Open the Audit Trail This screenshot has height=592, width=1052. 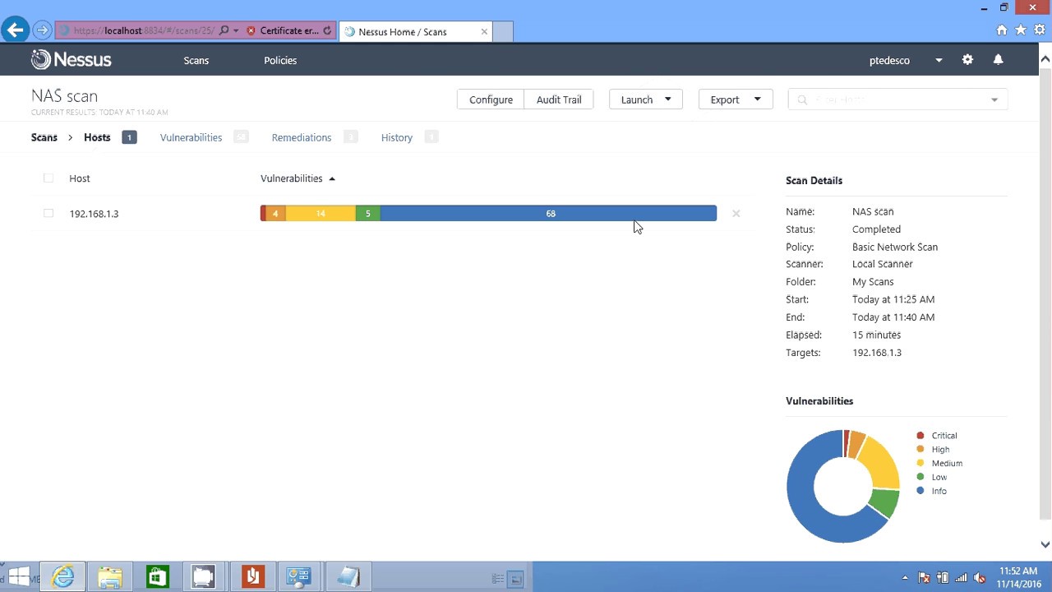[x=559, y=99]
